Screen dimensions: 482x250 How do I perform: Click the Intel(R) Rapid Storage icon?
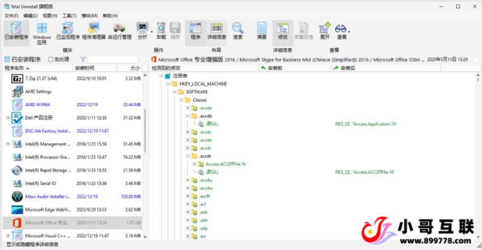click(17, 170)
